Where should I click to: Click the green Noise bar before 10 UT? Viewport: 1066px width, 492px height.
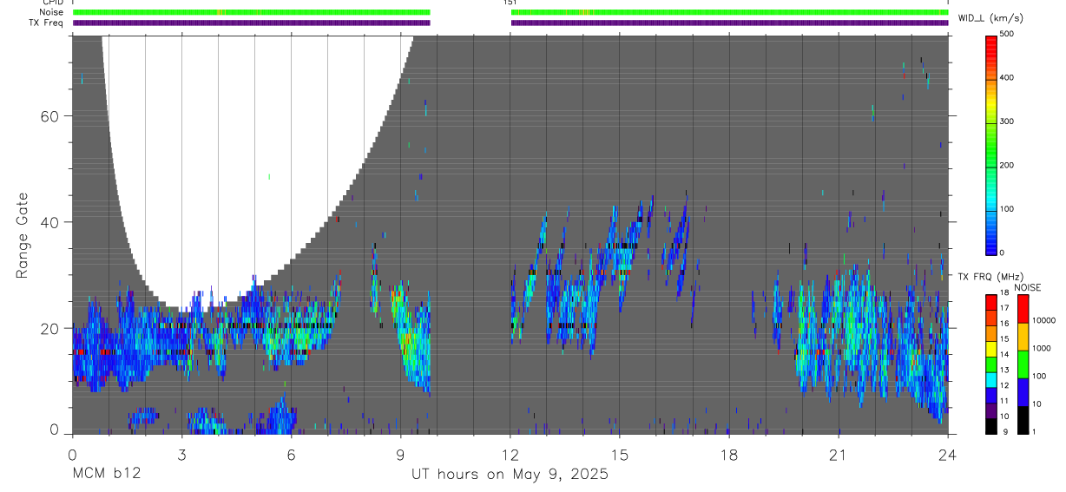click(x=252, y=12)
